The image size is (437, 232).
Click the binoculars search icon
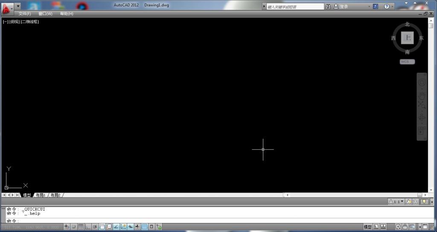point(328,6)
